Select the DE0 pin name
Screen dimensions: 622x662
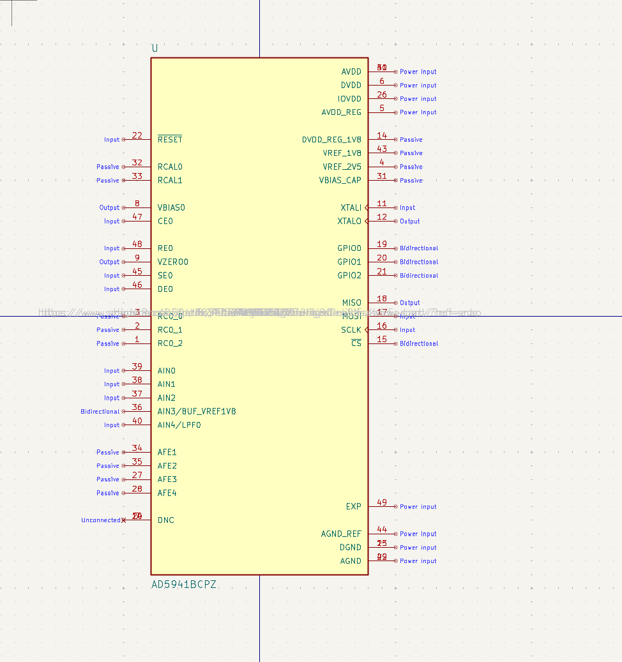click(x=165, y=289)
